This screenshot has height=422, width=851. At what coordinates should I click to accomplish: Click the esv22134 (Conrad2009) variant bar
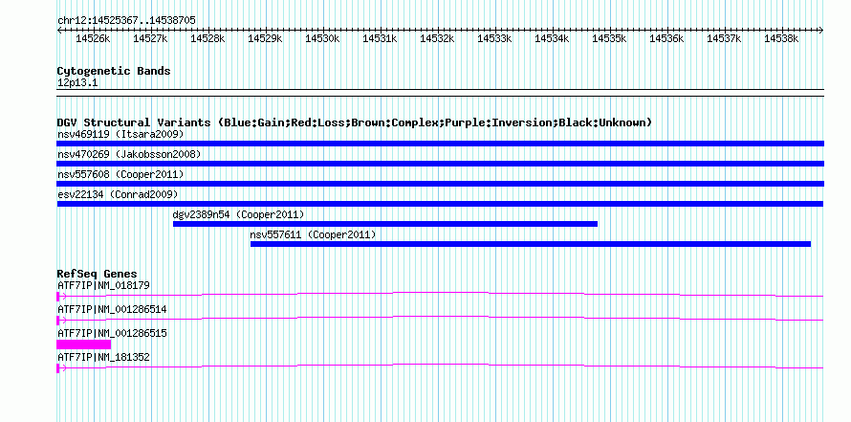coord(440,204)
